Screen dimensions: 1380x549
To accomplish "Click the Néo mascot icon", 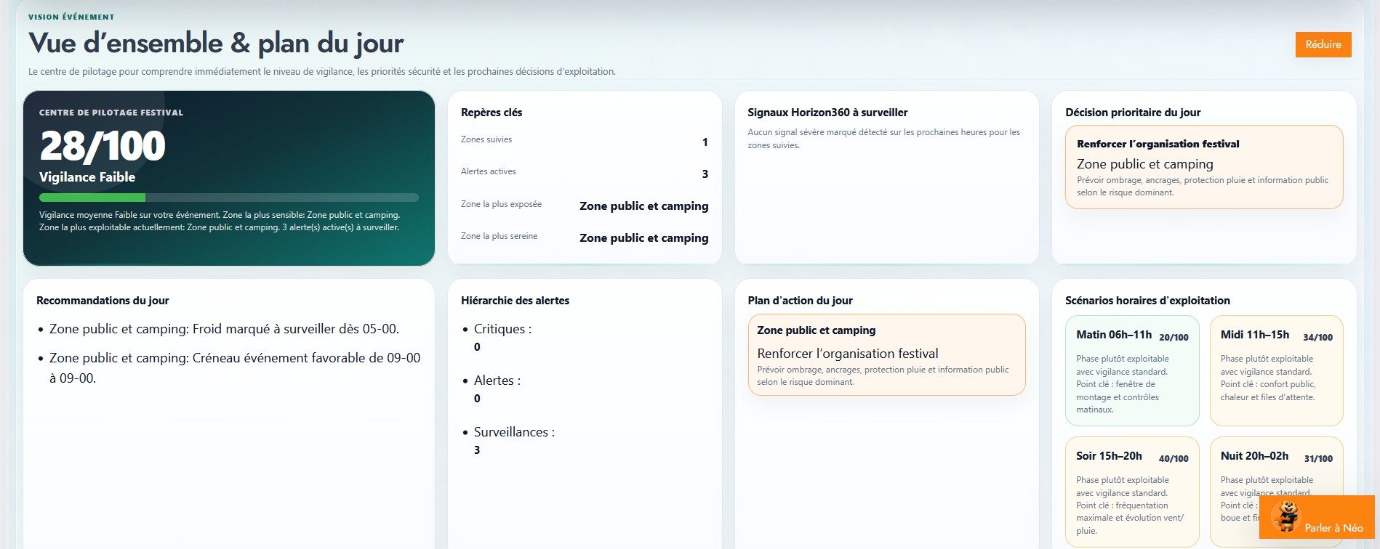I will (x=1285, y=516).
